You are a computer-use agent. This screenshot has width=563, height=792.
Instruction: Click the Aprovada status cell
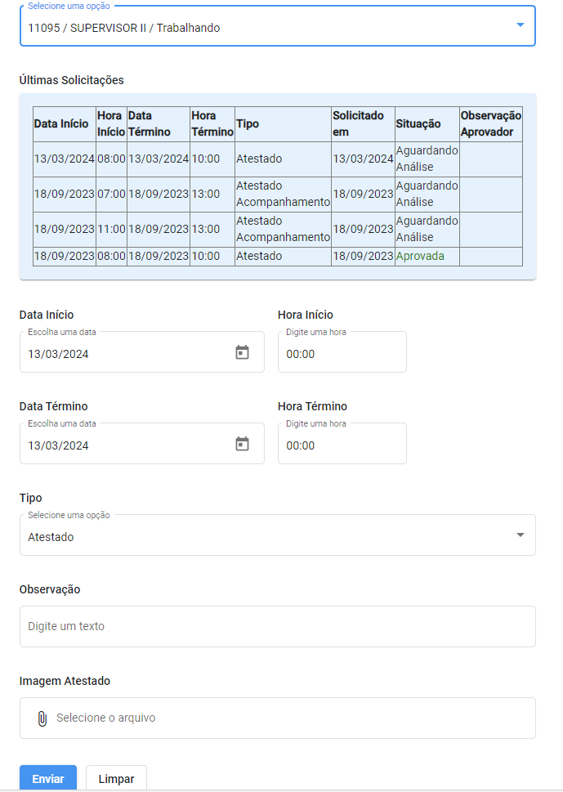pos(427,256)
